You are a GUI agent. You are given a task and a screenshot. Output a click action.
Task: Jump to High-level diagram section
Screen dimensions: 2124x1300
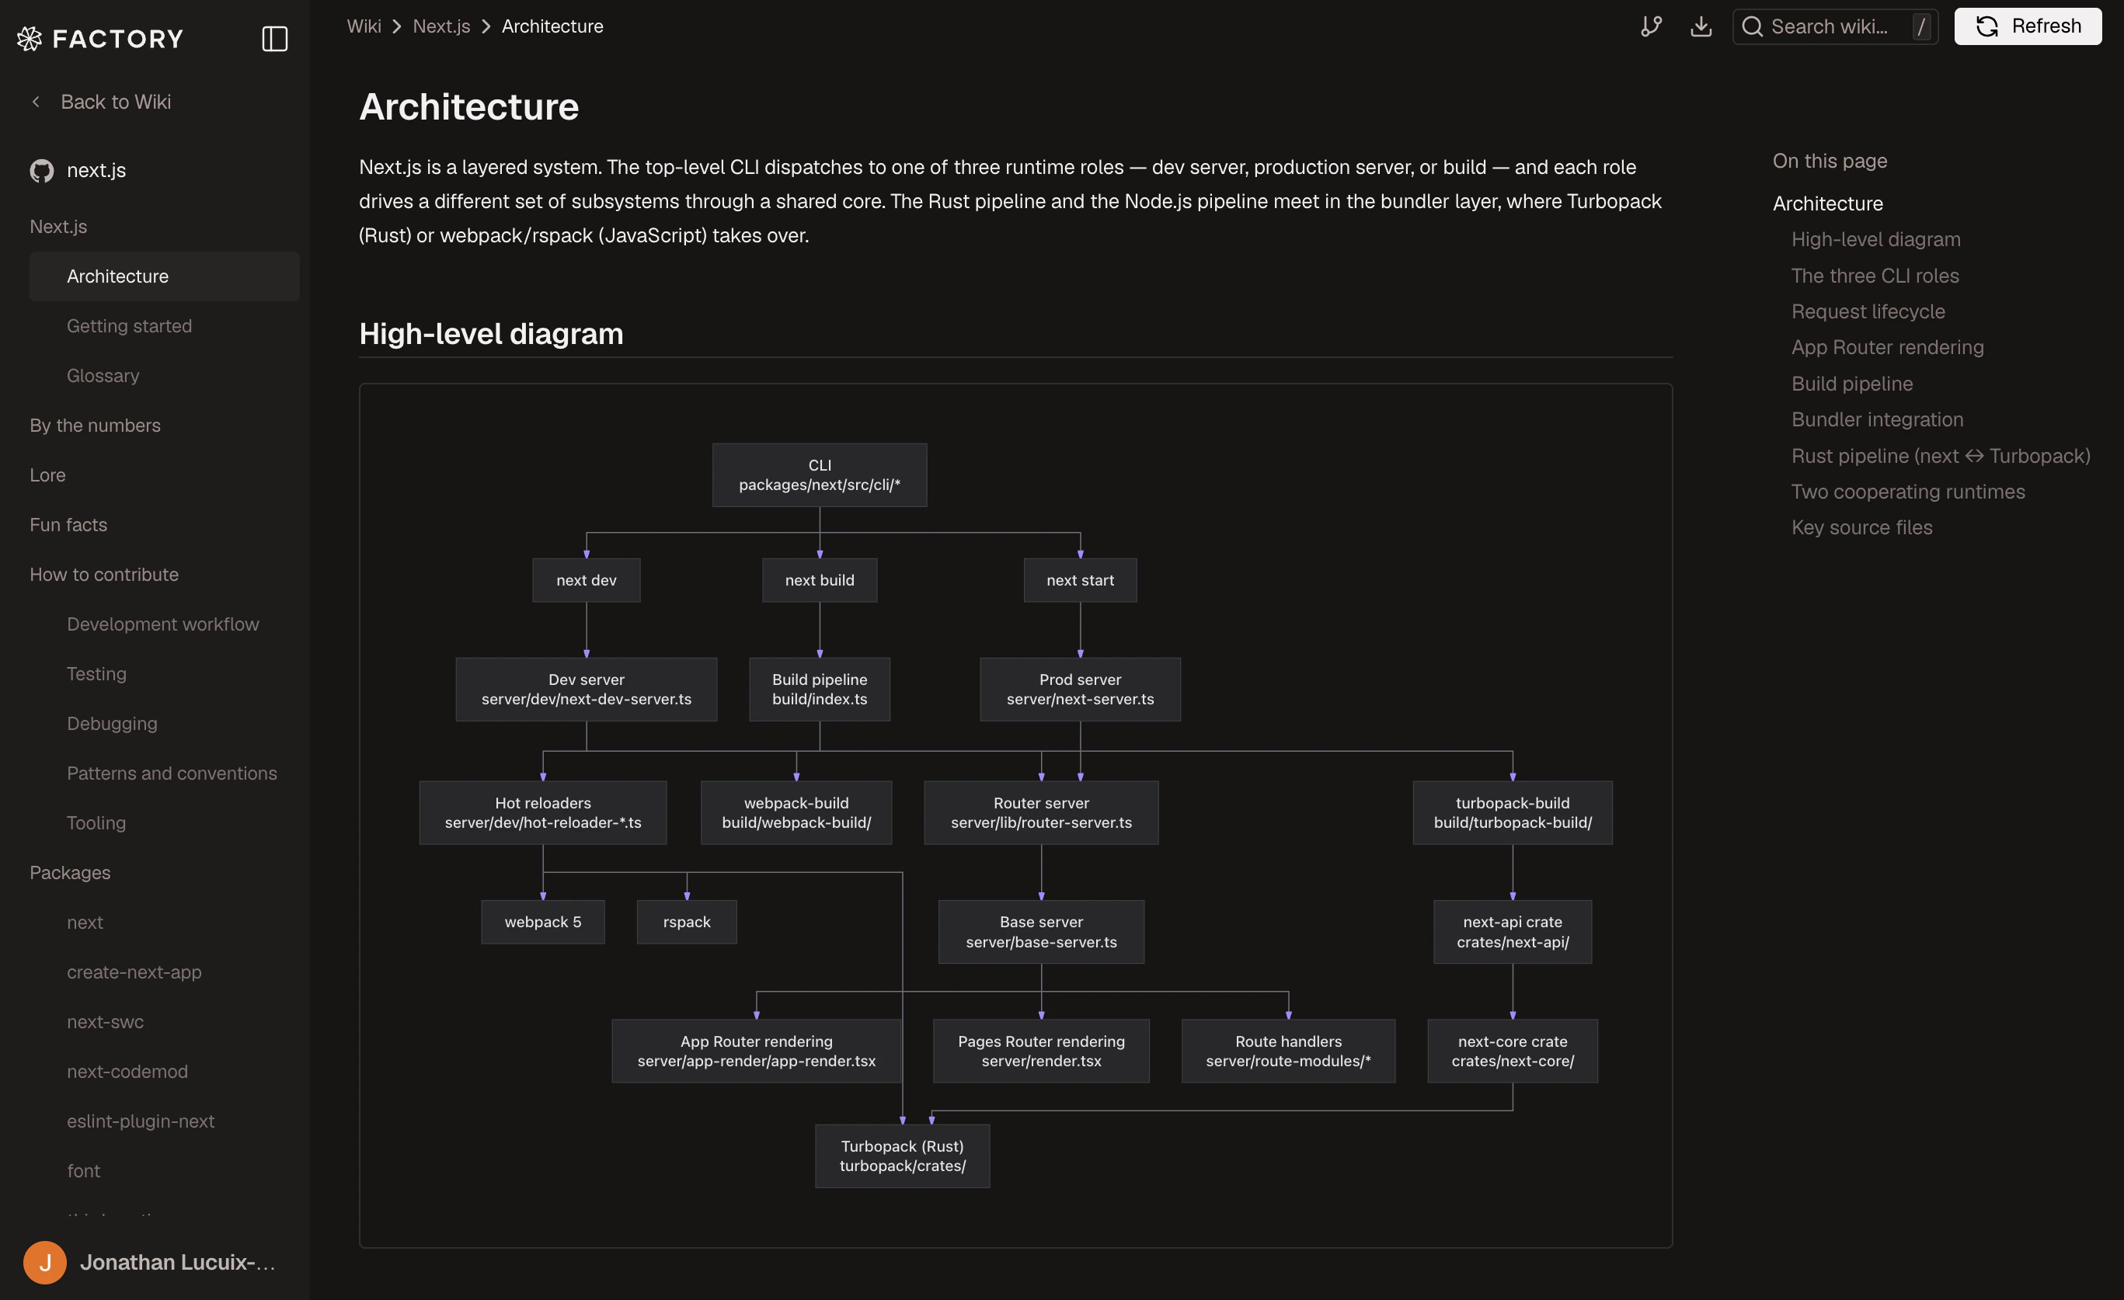(1875, 239)
